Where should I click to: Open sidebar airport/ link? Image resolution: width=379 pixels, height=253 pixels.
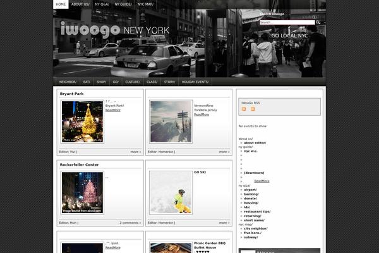click(x=250, y=190)
